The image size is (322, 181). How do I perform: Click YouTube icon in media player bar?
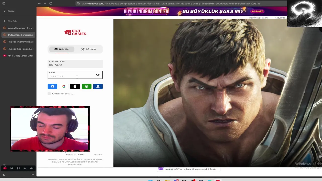[5, 168]
